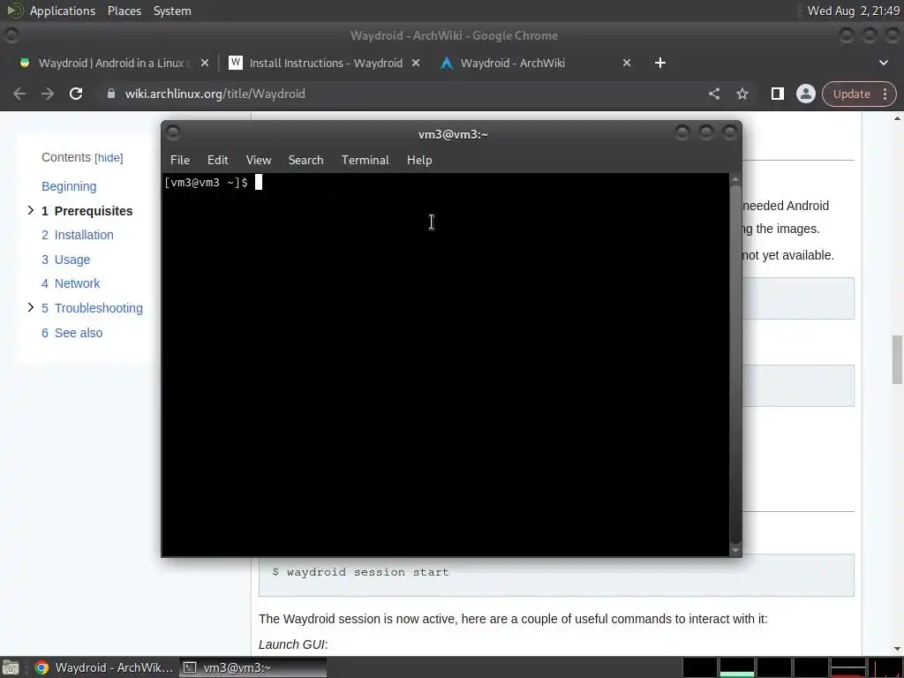904x678 pixels.
Task: Close the 'Waydroid - ArchWiki' tab
Action: [627, 63]
